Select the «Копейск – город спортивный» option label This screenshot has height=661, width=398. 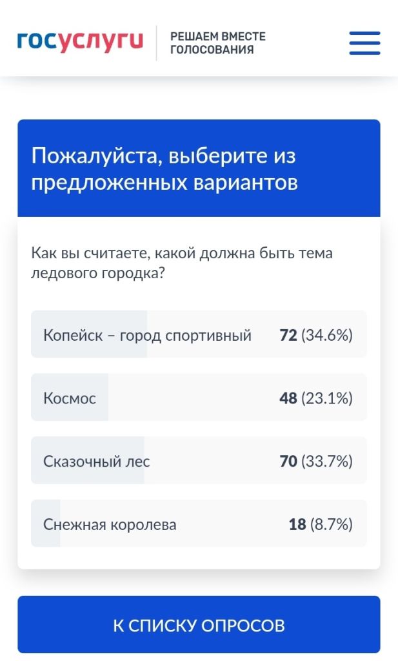pos(147,336)
